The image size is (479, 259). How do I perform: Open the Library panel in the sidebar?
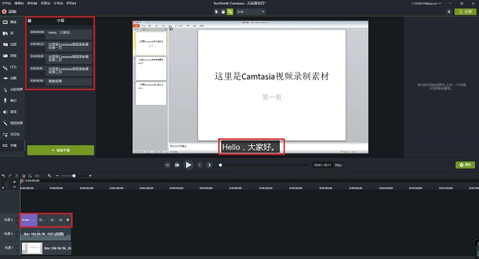[9, 34]
